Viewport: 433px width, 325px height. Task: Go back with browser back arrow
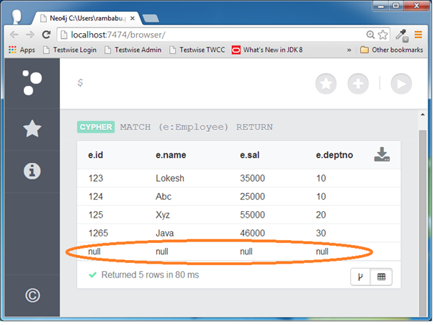coord(14,35)
